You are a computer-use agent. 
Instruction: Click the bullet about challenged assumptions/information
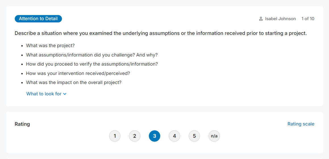point(92,55)
